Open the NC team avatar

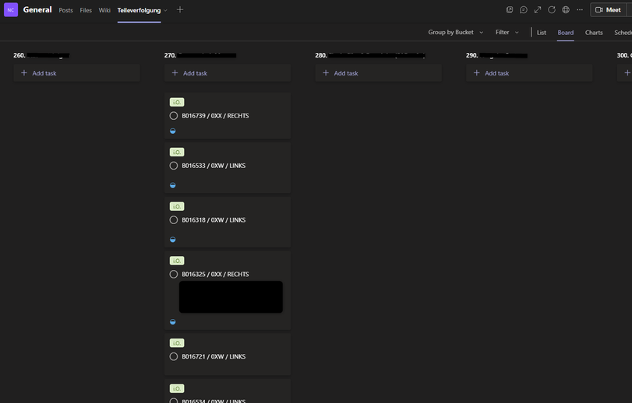tap(11, 9)
